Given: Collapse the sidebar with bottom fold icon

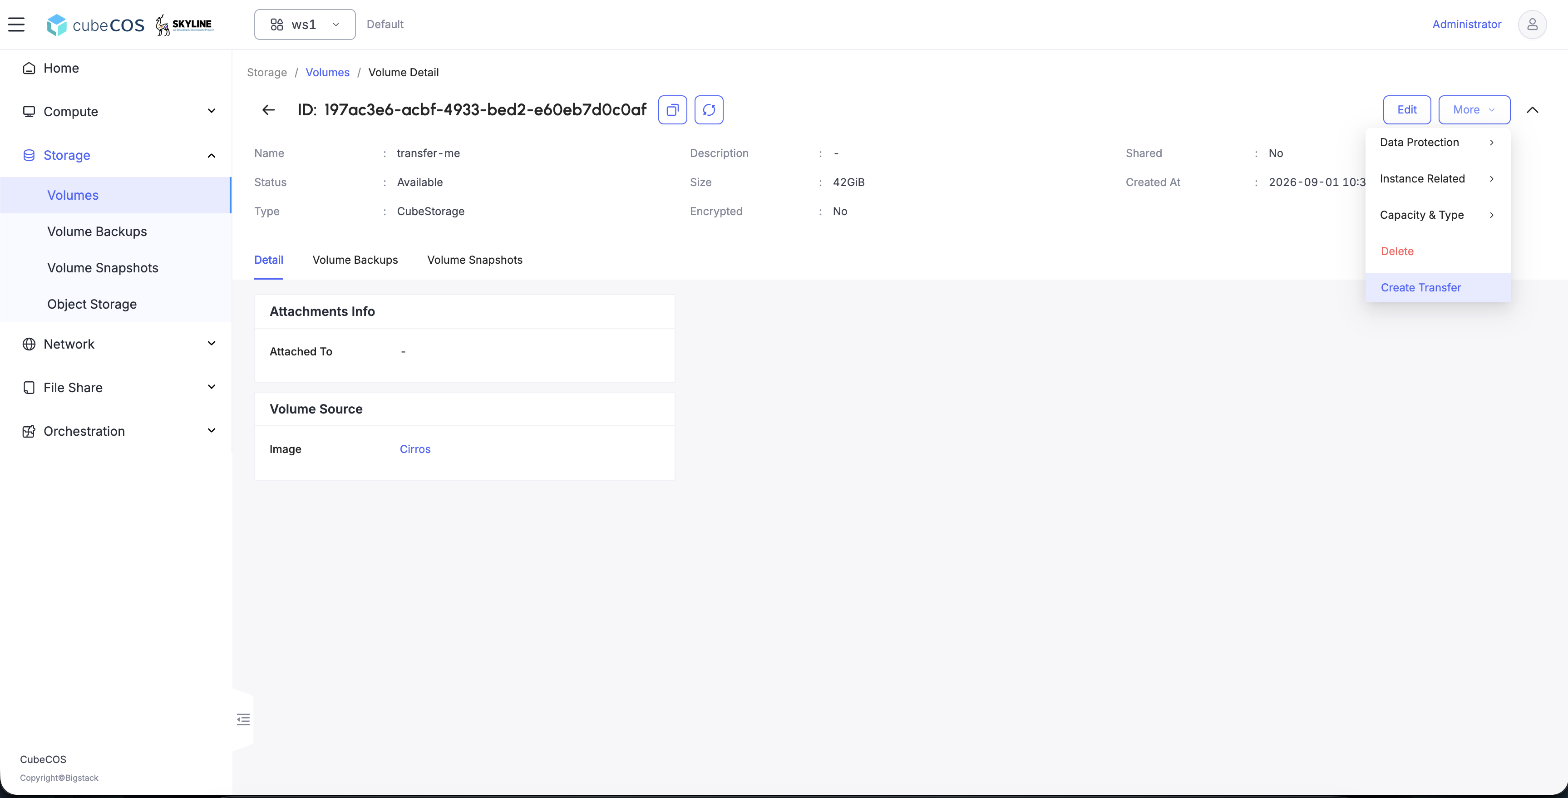Looking at the screenshot, I should click(243, 719).
